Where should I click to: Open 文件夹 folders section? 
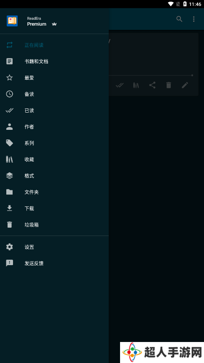54,192
